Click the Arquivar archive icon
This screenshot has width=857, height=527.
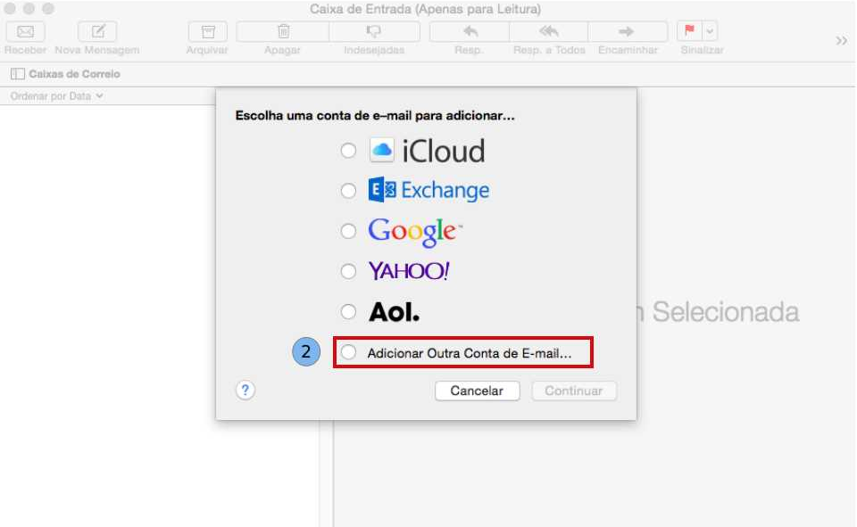pos(207,31)
